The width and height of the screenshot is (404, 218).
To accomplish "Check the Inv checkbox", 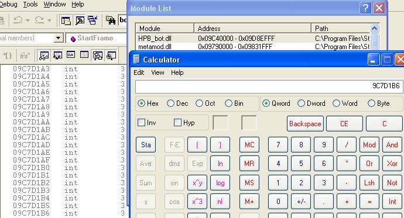I will tap(142, 122).
